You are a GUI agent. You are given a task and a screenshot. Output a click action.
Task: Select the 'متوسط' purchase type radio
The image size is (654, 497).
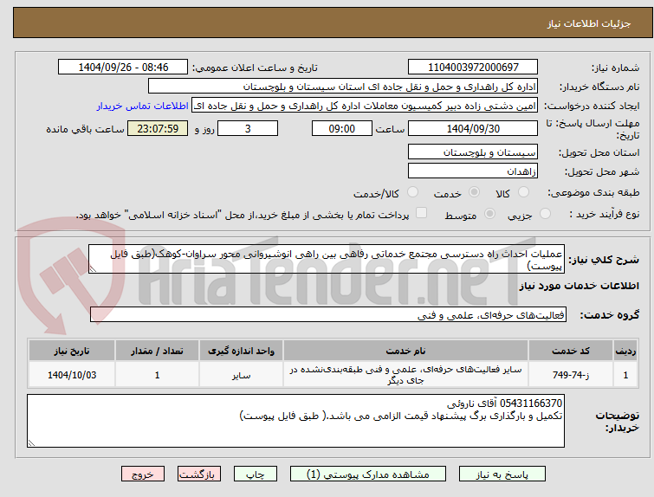pyautogui.click(x=489, y=214)
